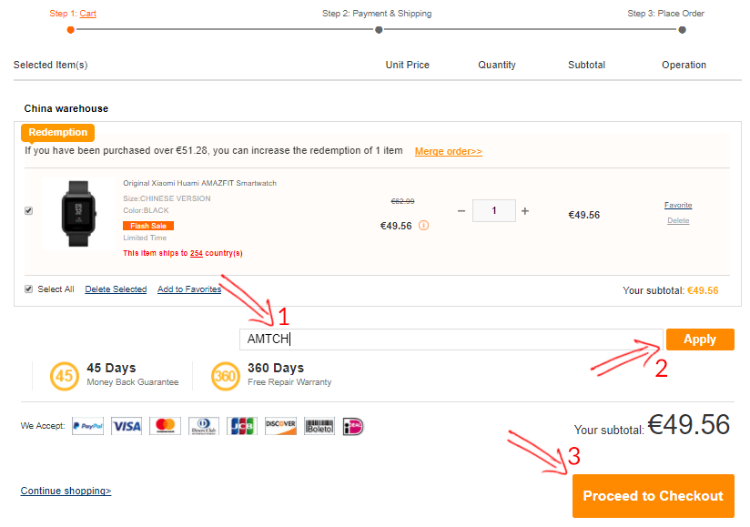Click the Discover payment icon

pos(280,426)
